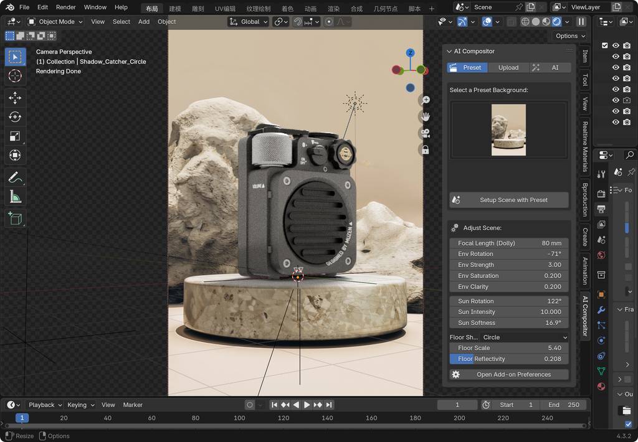The height and width of the screenshot is (442, 638).
Task: Expand the Floor Shape Circle dropdown
Action: pyautogui.click(x=525, y=337)
